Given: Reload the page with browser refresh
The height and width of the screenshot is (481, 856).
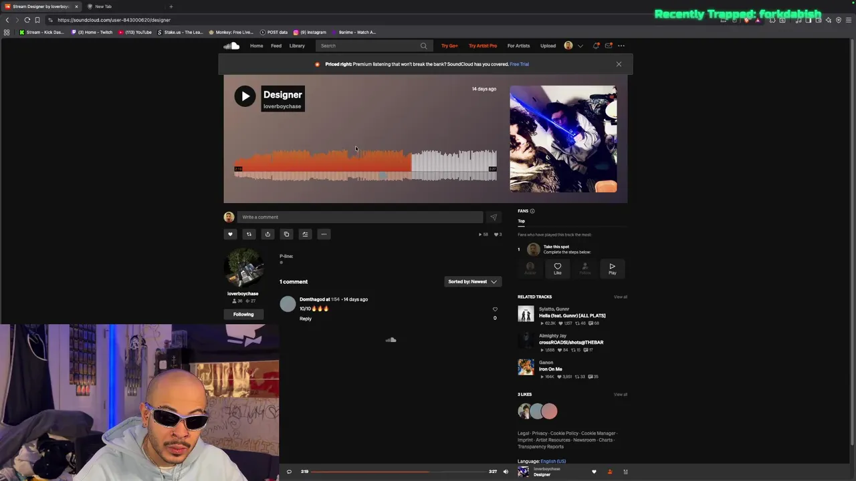Looking at the screenshot, I should (x=27, y=20).
